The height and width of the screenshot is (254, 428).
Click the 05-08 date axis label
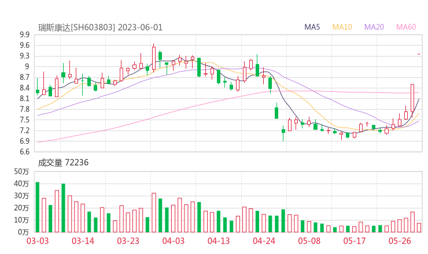point(309,241)
